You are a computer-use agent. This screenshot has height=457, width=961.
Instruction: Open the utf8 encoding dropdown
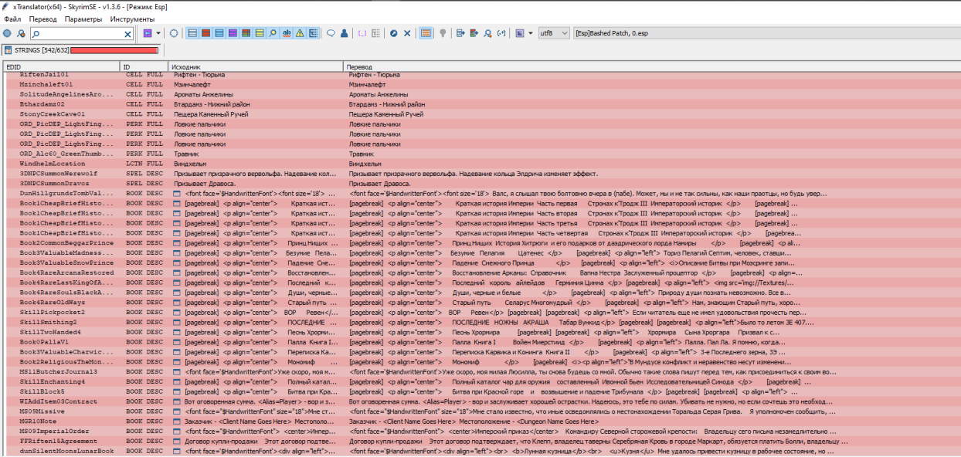coord(554,33)
